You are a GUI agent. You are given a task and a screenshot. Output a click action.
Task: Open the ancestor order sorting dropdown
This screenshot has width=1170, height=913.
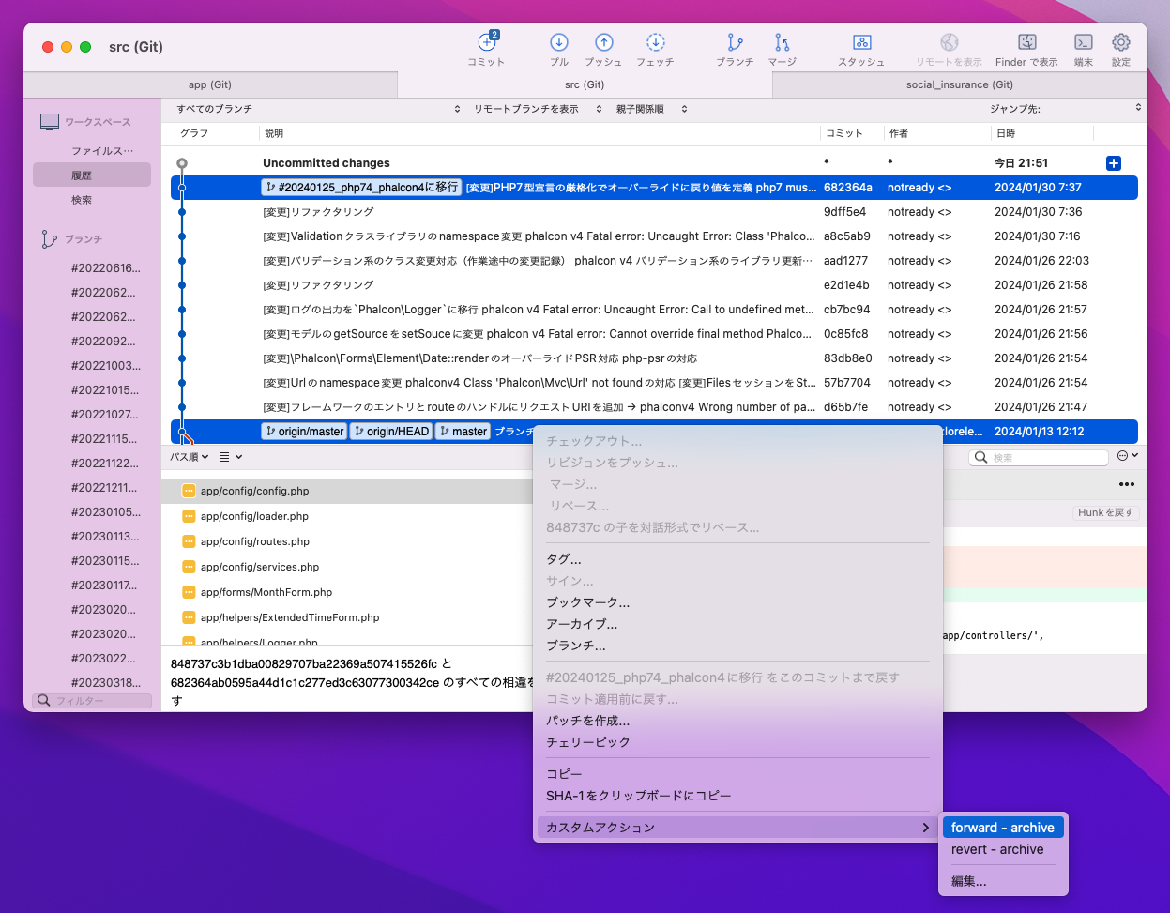tap(652, 109)
